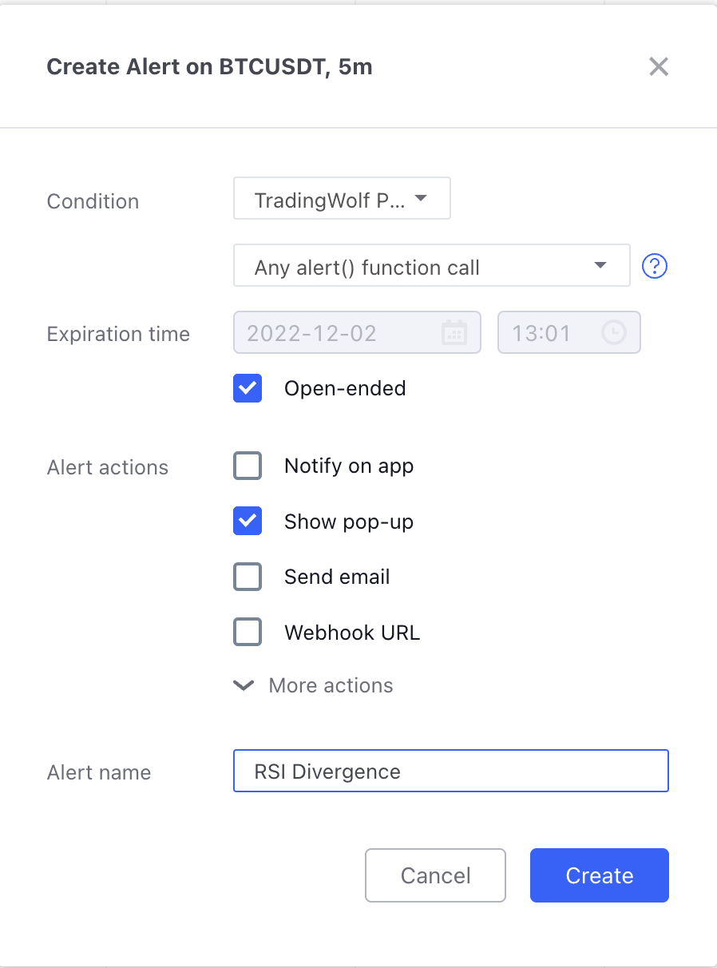717x968 pixels.
Task: Open the Any alert() function call dropdown
Action: click(x=432, y=266)
